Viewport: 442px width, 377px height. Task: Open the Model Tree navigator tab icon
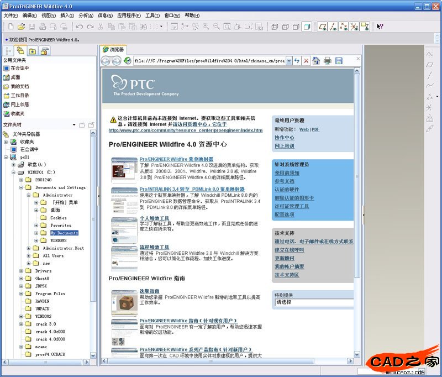click(8, 51)
